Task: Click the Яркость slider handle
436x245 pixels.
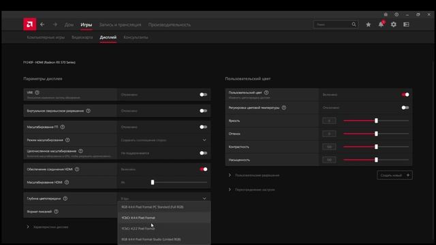Action: (376, 121)
